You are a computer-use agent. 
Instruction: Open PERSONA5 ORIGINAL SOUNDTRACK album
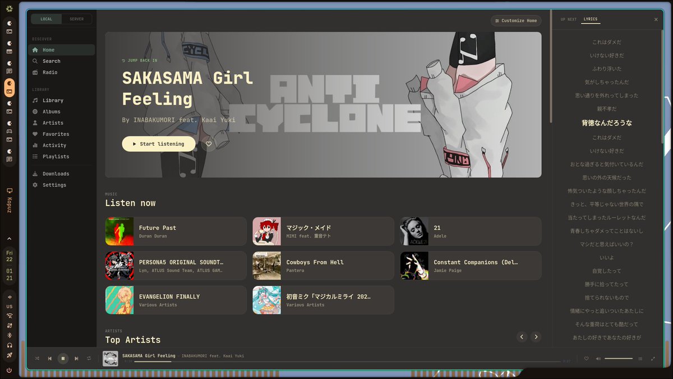tap(176, 266)
